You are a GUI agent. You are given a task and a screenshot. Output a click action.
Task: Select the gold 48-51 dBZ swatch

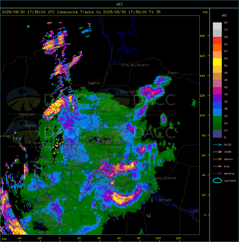pyautogui.click(x=217, y=69)
